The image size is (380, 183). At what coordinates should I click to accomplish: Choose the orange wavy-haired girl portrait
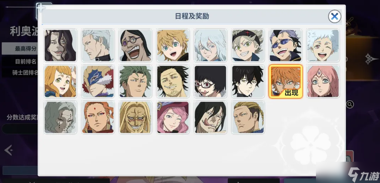[60, 82]
